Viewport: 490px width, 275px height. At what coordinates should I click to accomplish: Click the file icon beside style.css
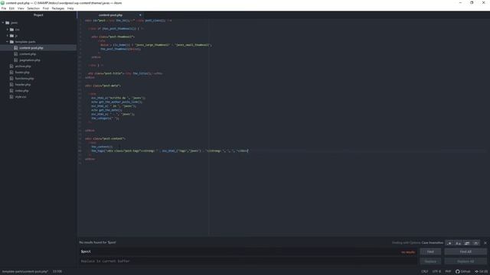11,97
